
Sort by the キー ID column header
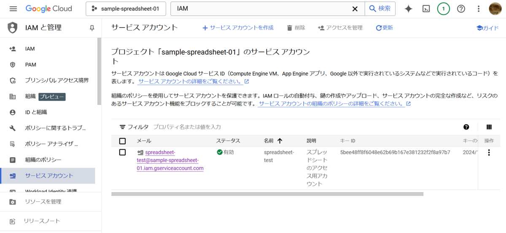coord(348,141)
